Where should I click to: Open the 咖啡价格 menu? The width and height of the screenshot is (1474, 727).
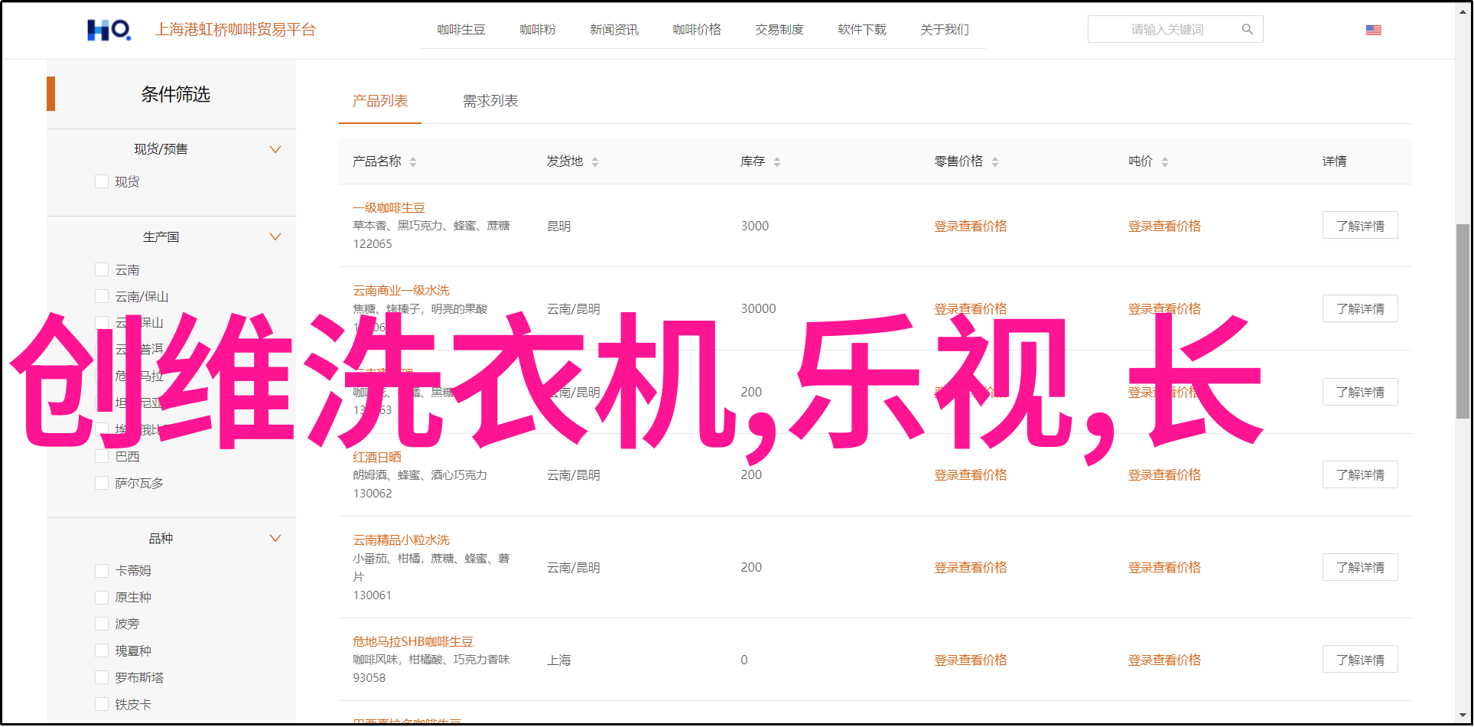[x=697, y=30]
